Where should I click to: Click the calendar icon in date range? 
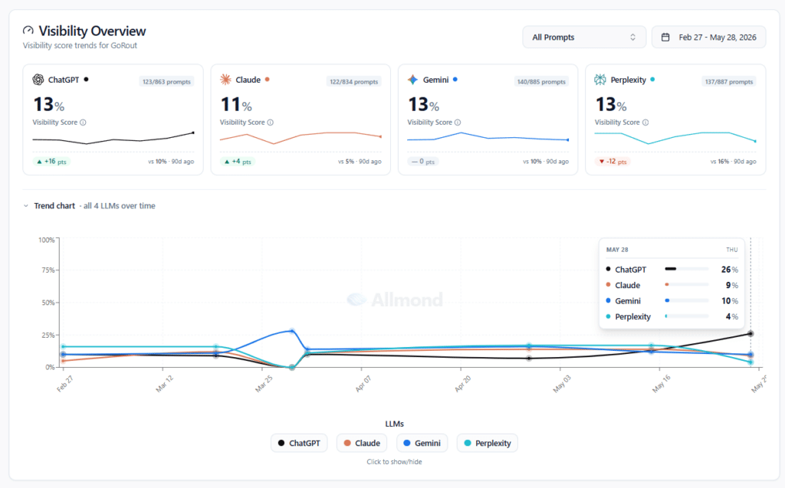[665, 37]
